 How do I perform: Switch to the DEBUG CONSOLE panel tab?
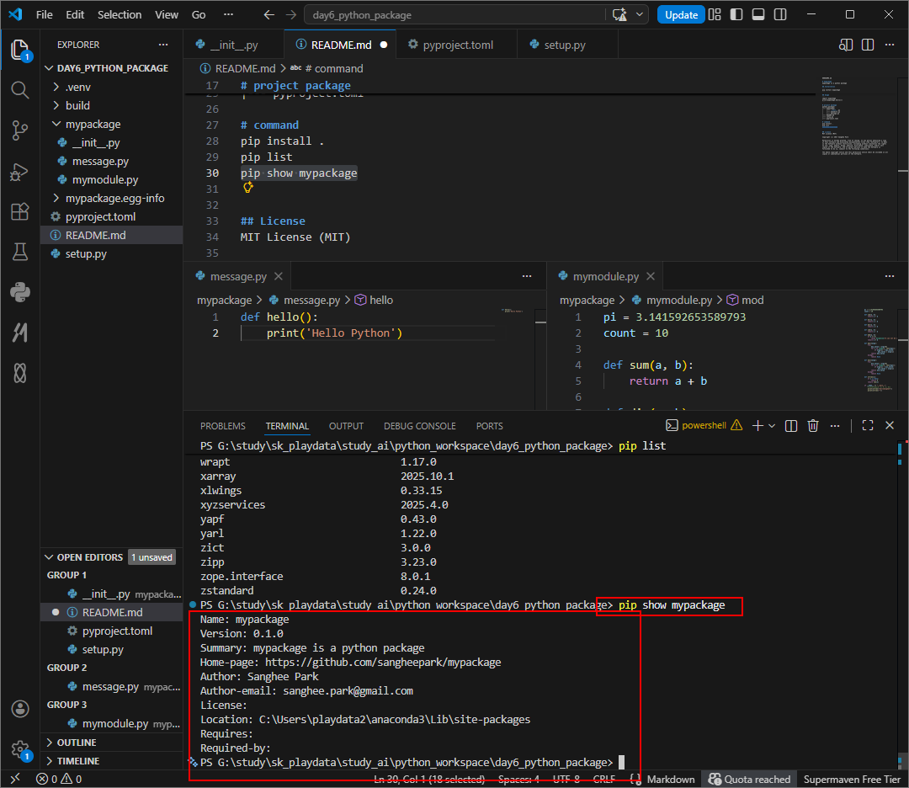tap(420, 426)
